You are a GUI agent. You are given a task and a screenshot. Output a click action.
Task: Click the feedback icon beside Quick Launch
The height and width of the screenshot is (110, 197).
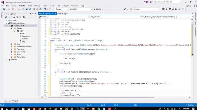[151, 2]
